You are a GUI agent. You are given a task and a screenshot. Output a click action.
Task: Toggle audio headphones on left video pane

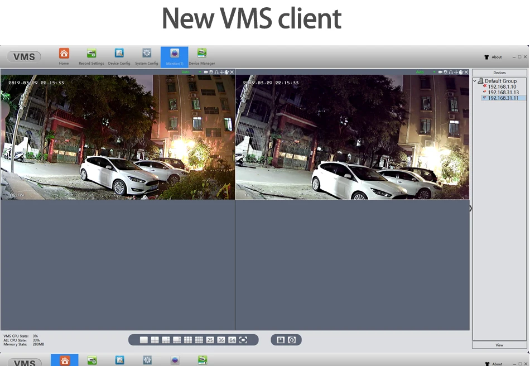[216, 72]
